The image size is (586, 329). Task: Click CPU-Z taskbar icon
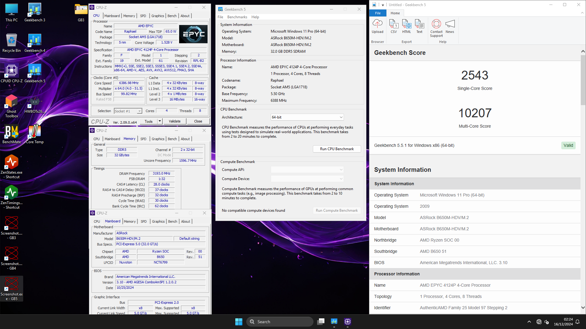click(x=348, y=322)
